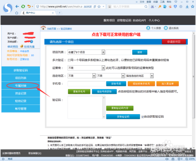Click the Sogou browser logo

tap(8, 8)
